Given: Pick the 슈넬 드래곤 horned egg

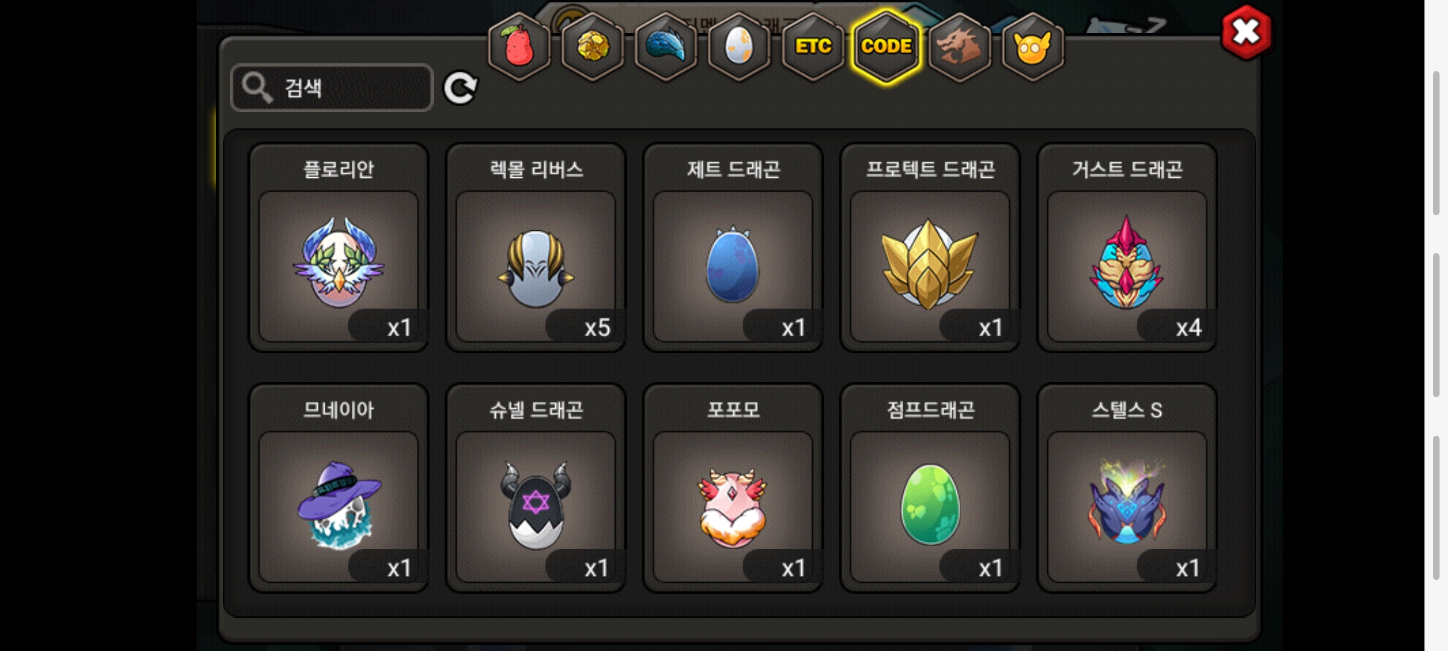Looking at the screenshot, I should (536, 488).
